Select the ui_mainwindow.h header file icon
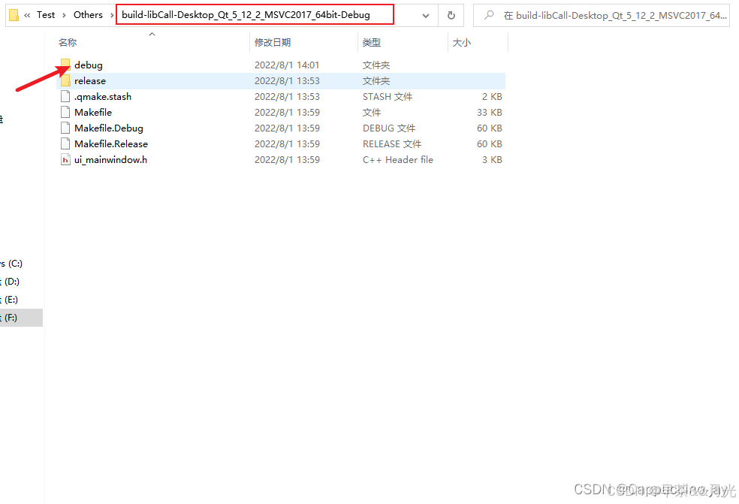Viewport: 739px width, 504px height. pyautogui.click(x=65, y=160)
